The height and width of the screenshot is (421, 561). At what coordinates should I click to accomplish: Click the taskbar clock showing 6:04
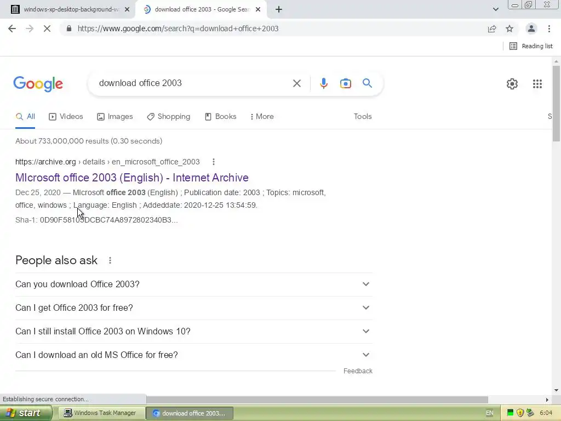546,413
